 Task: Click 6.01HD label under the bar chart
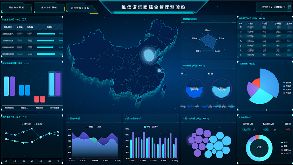[x=164, y=161]
